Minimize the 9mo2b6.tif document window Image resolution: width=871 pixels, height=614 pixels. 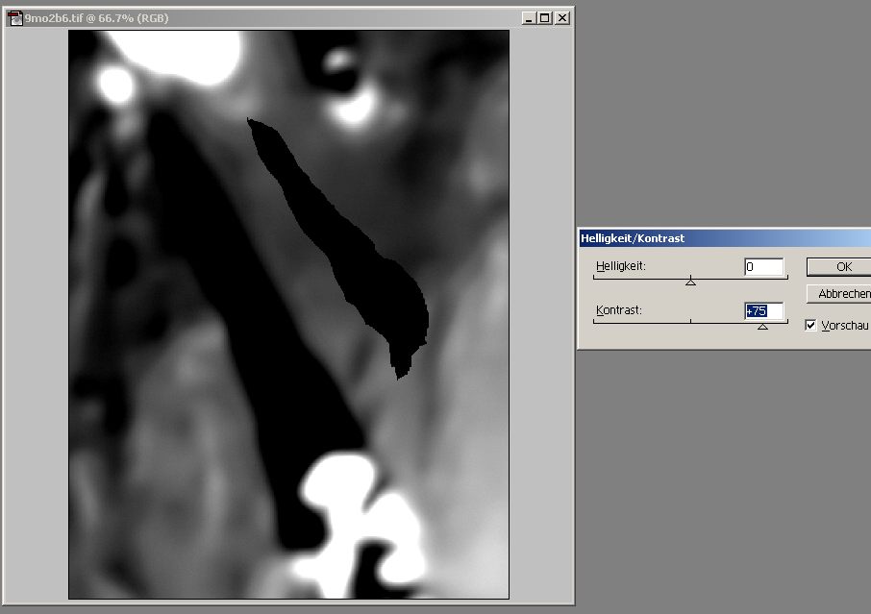[529, 17]
